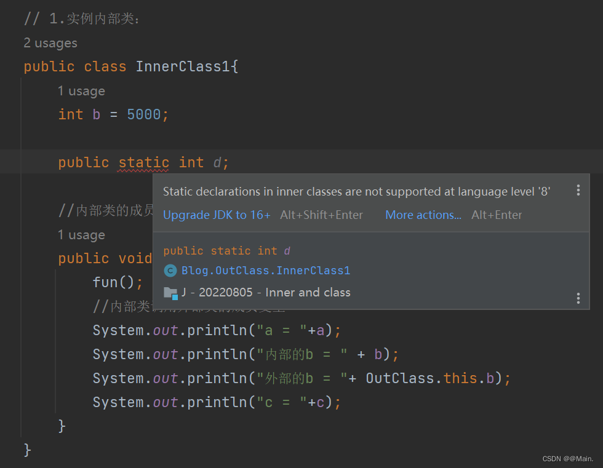Click the println line with "a = "
603x468 pixels.
217,330
